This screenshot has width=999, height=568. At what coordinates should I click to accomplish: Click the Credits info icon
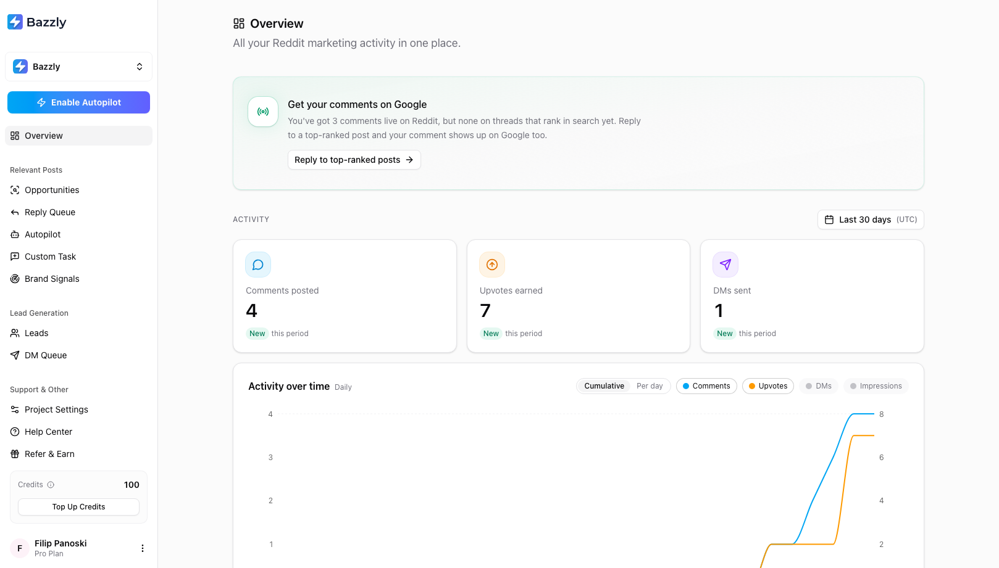pyautogui.click(x=51, y=485)
